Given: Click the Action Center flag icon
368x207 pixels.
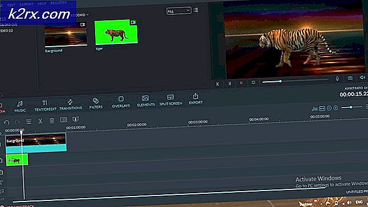Looking at the screenshot, I should coord(328,203).
